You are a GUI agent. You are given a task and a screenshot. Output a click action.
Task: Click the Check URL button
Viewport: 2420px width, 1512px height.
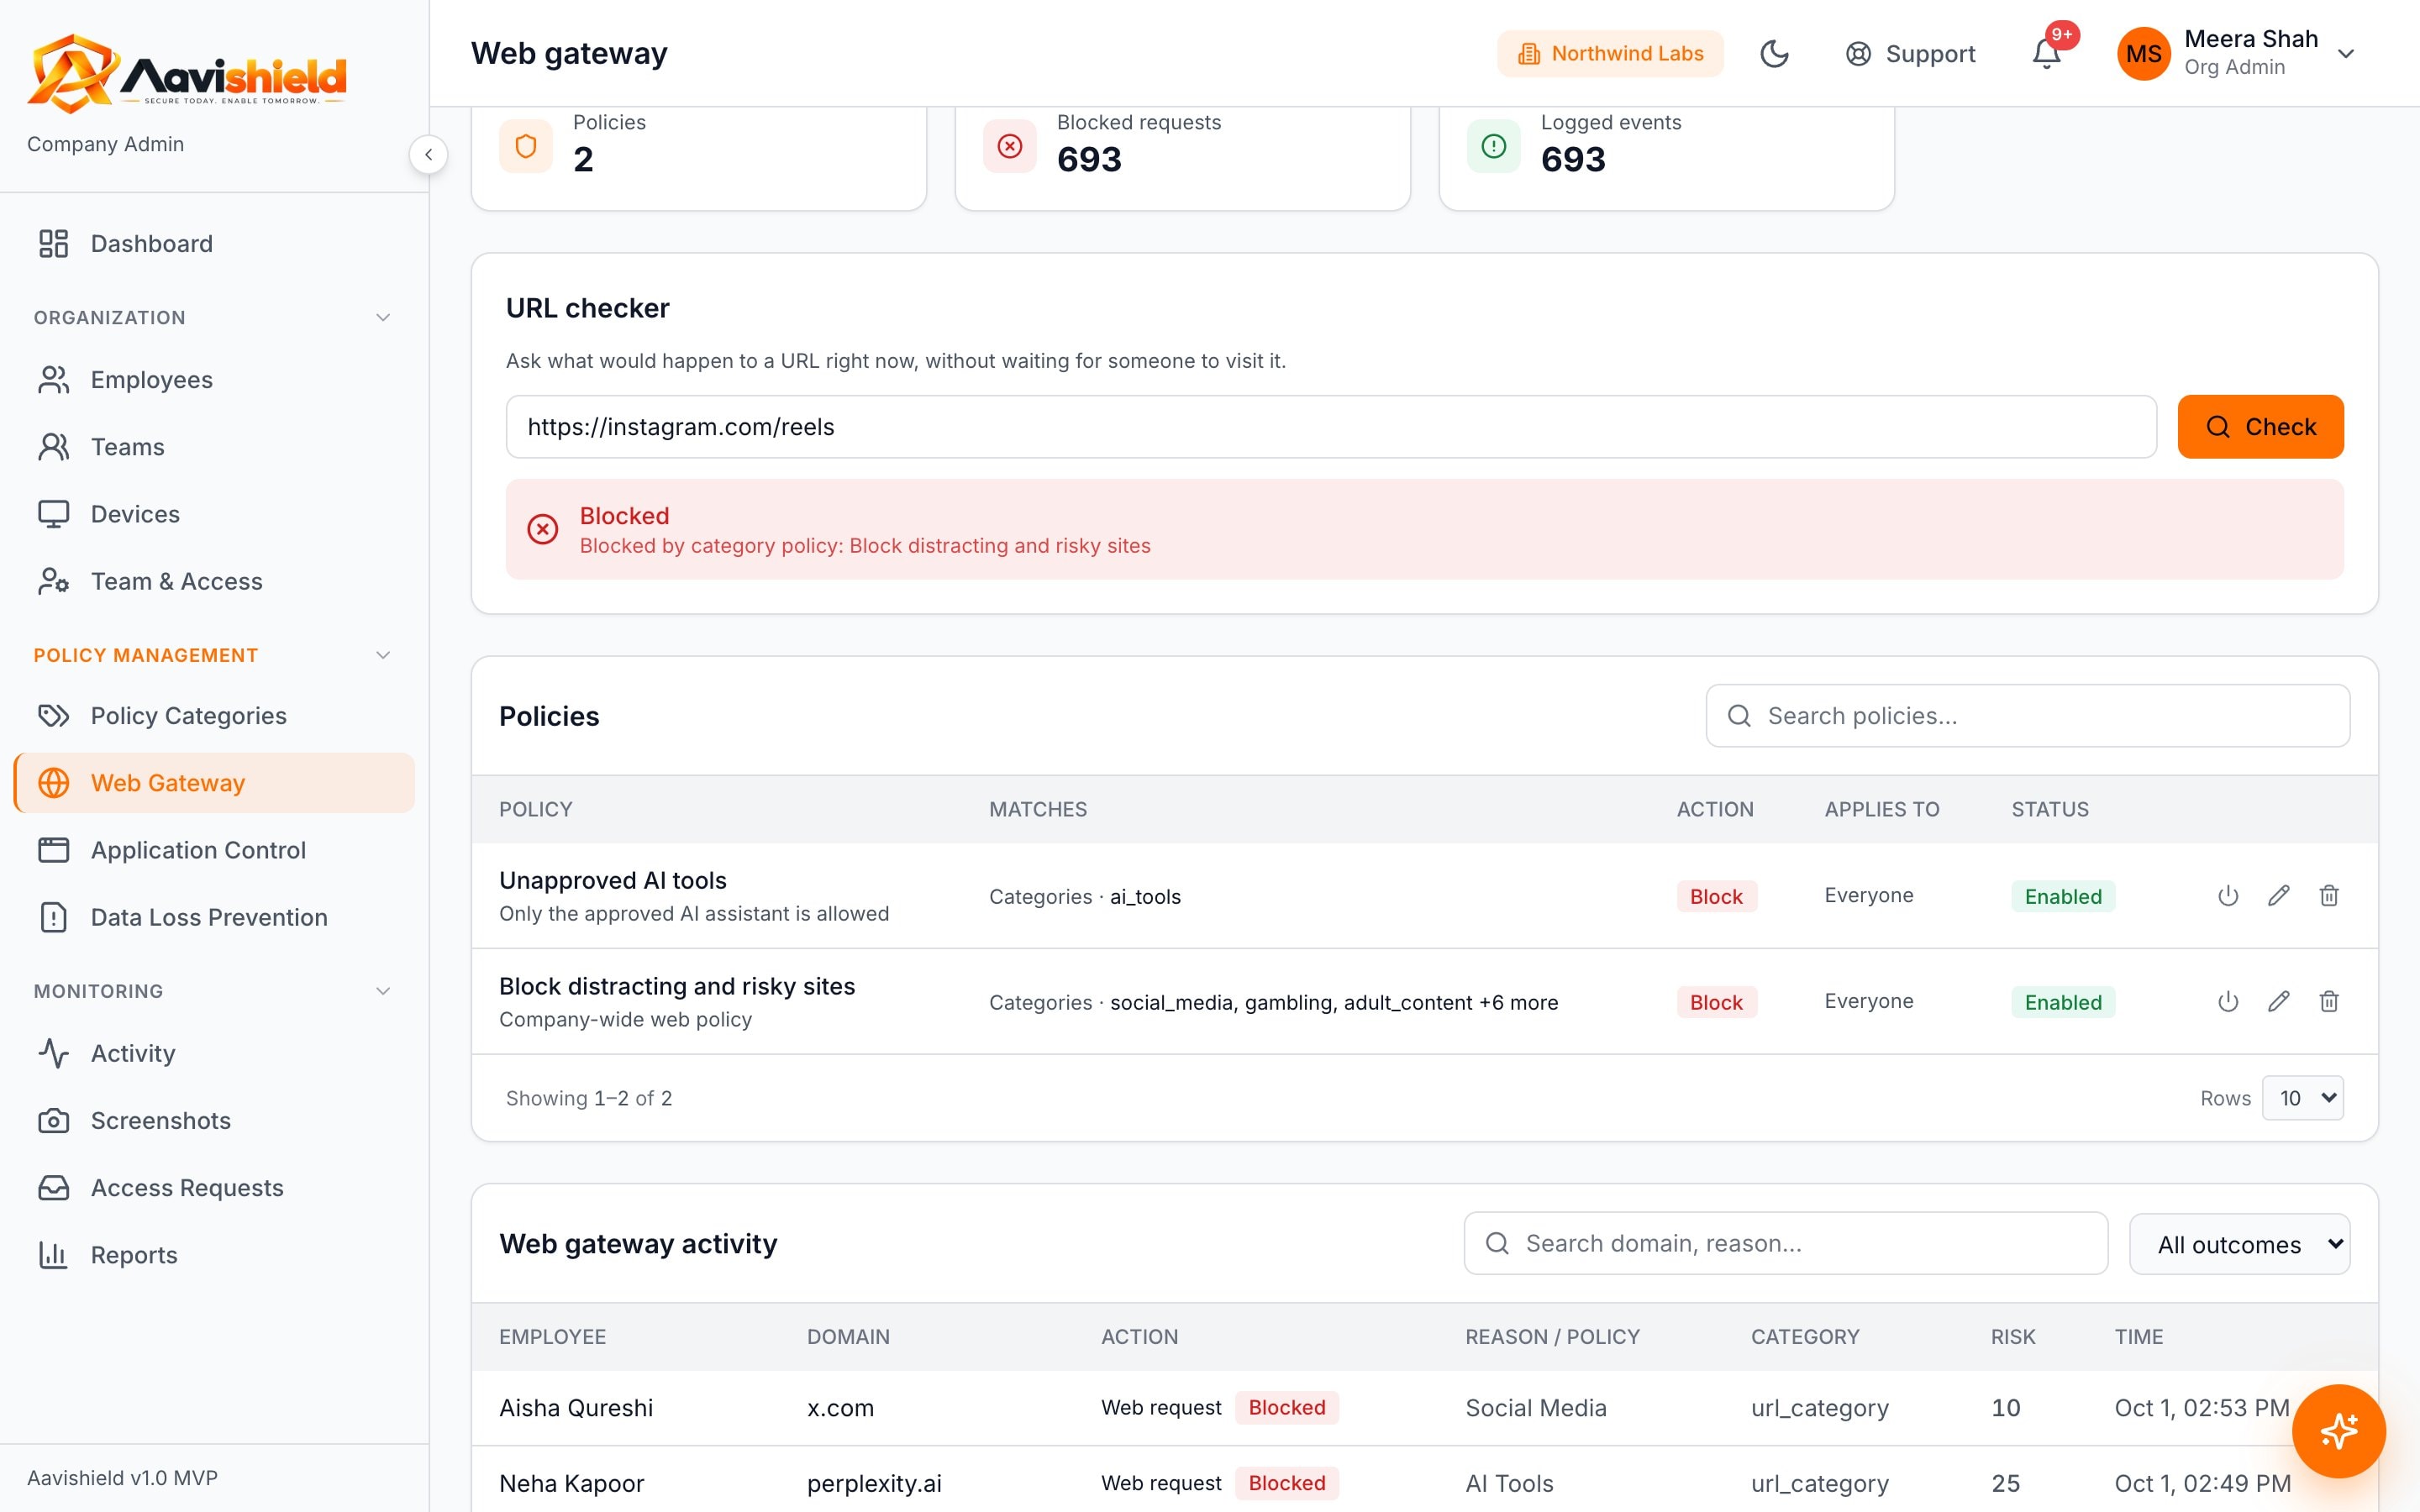pos(2260,427)
